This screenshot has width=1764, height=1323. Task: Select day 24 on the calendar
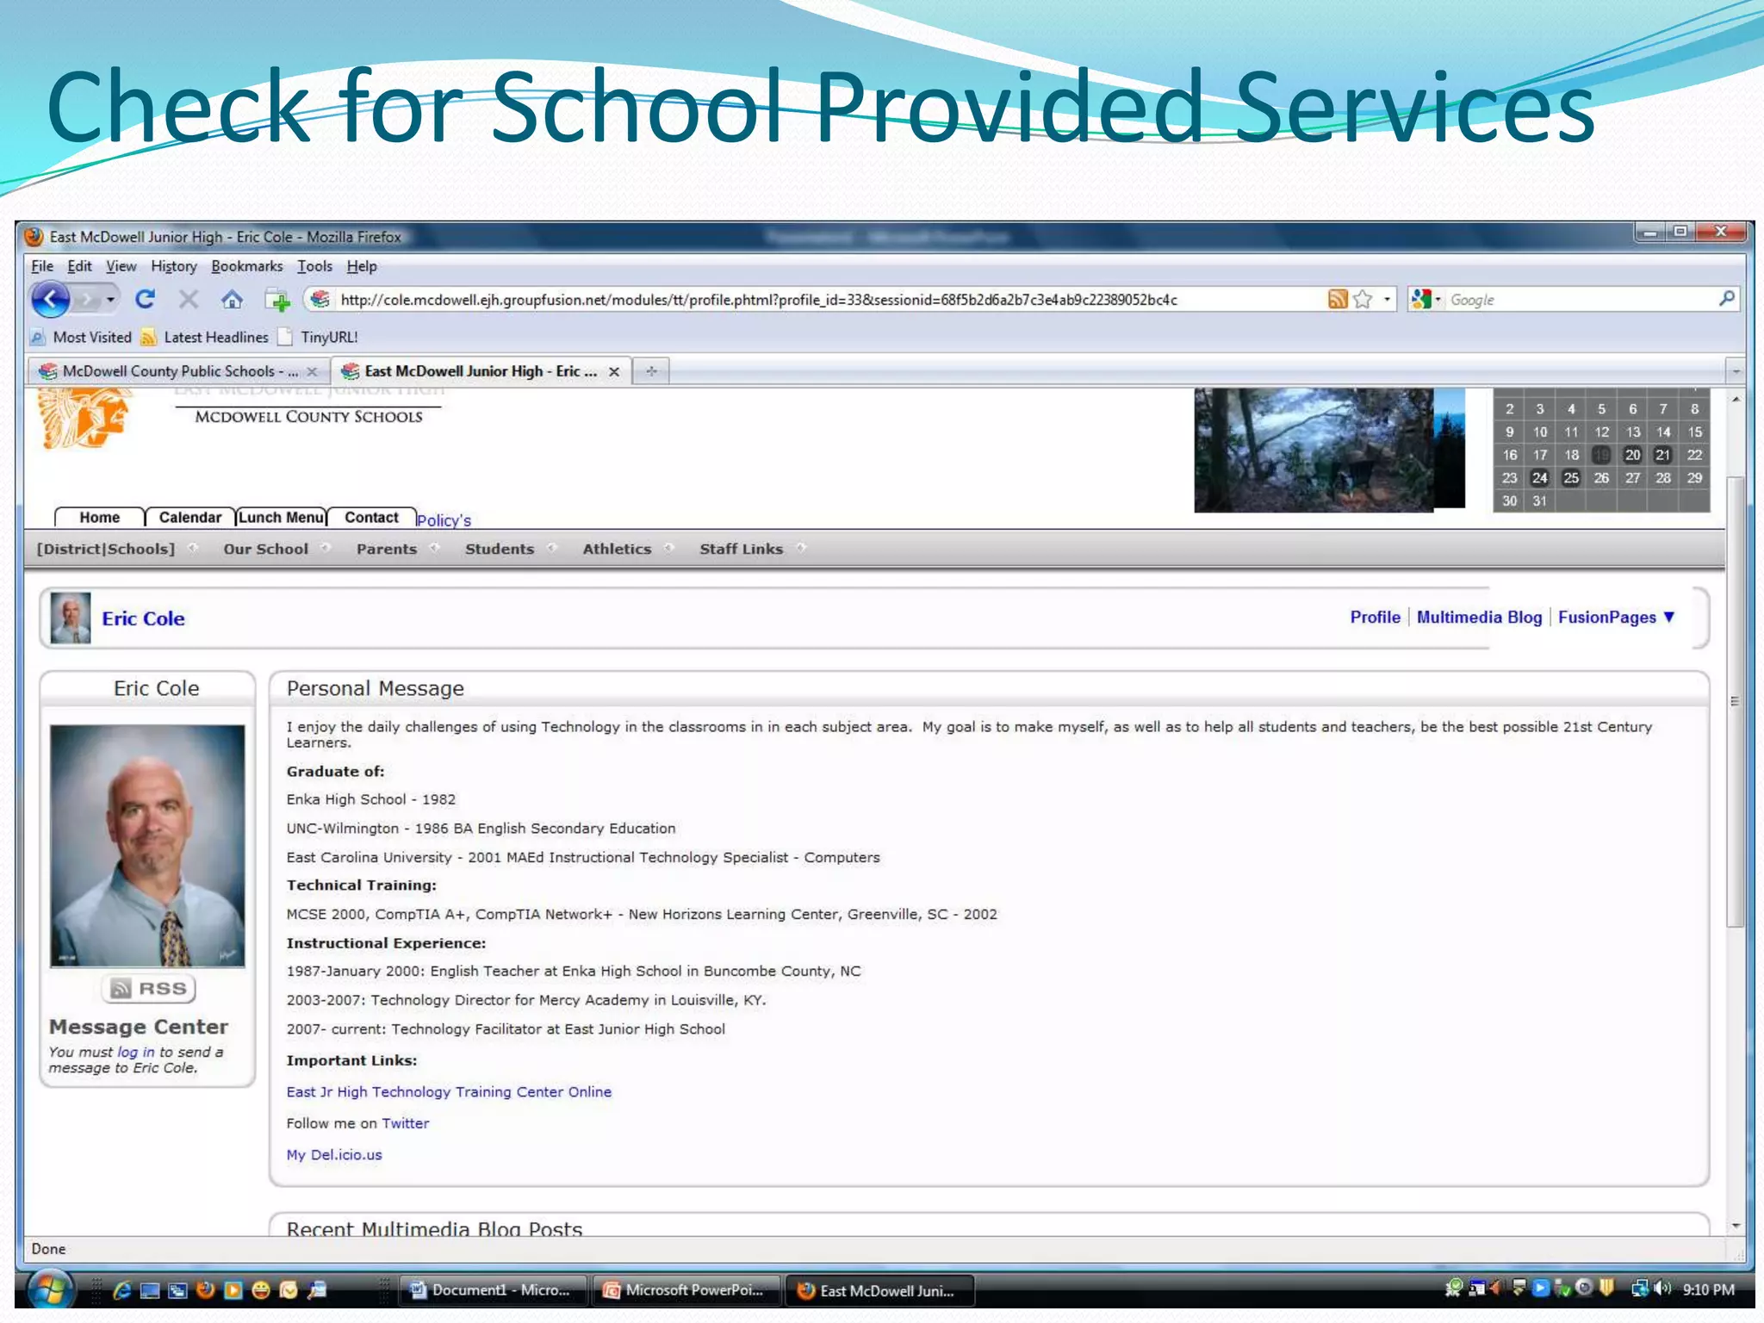click(1539, 478)
